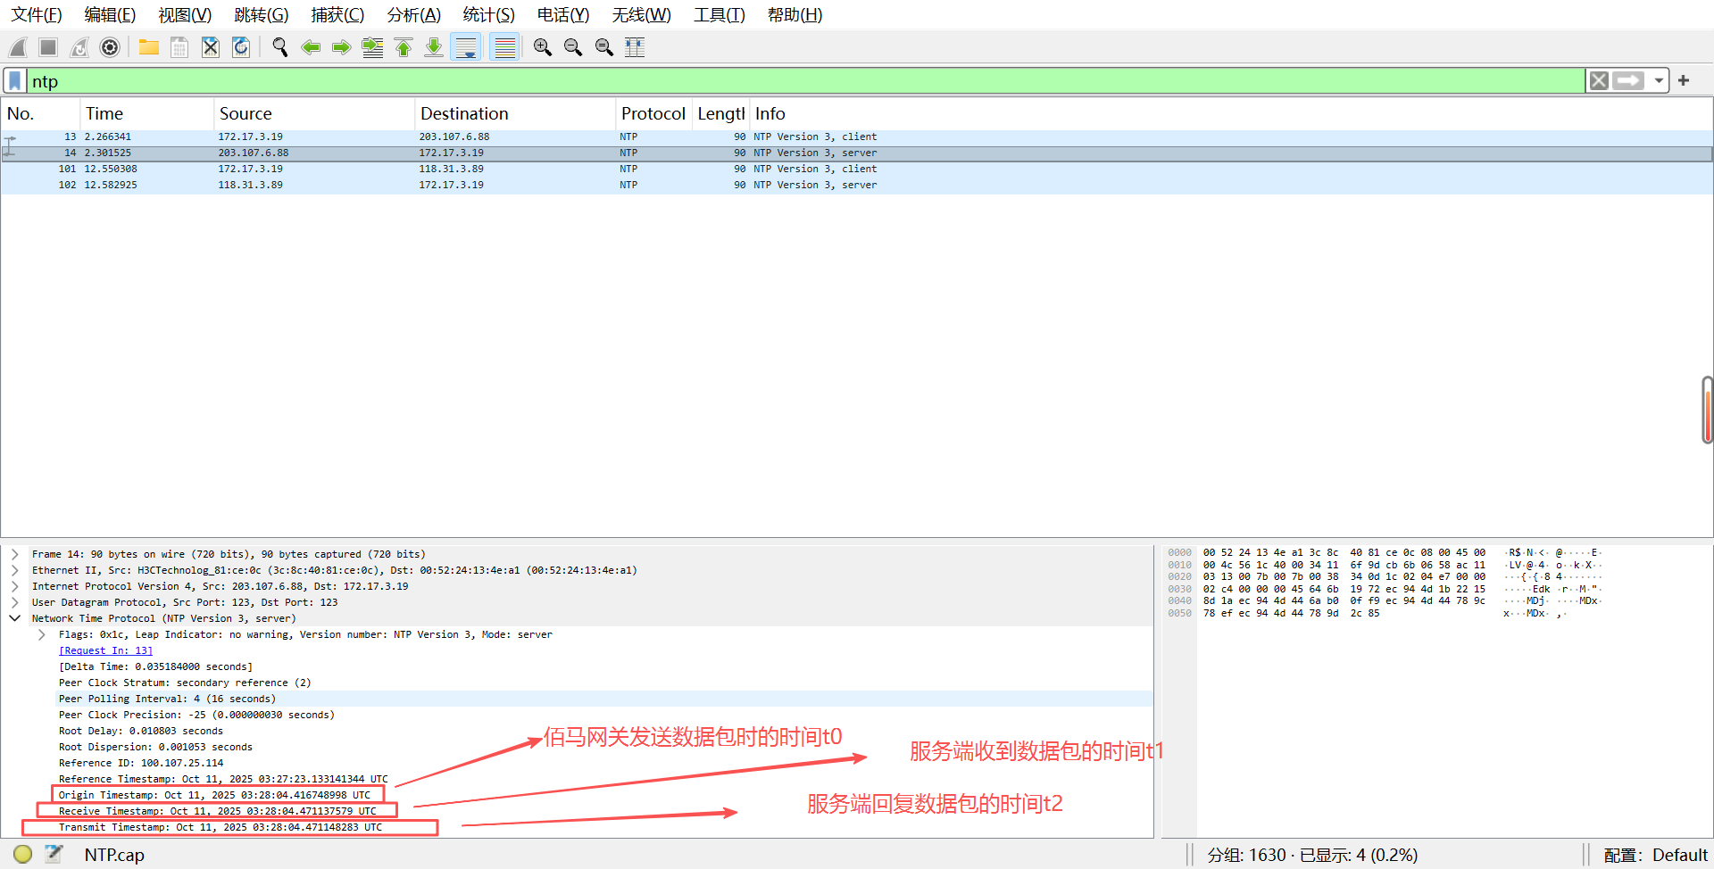Click the capture options gear icon
The image size is (1714, 869).
click(110, 47)
